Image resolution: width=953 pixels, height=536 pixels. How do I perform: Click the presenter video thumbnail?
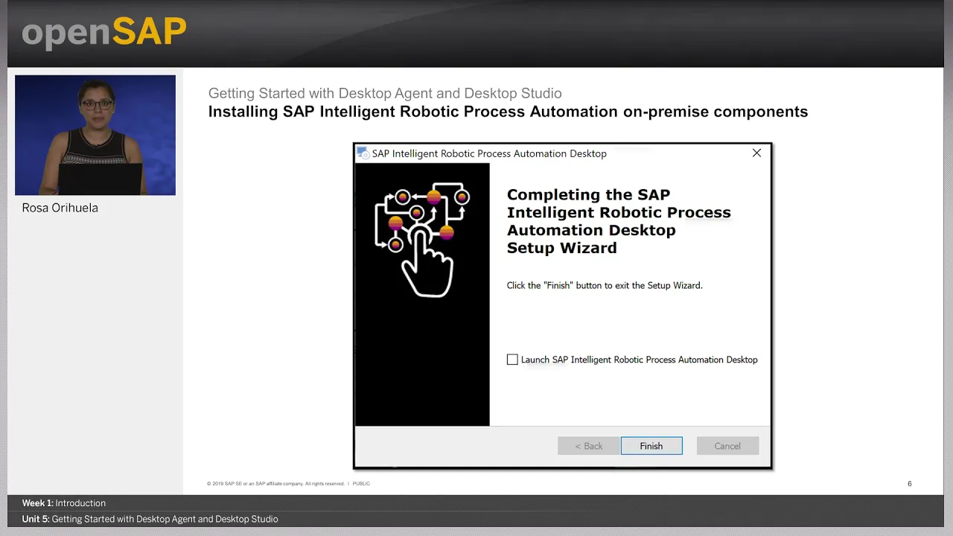95,135
